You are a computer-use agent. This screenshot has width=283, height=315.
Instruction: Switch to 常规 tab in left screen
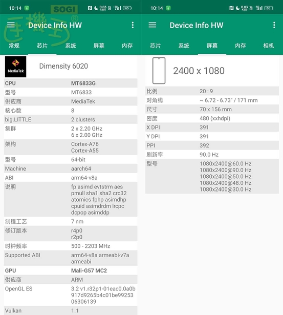pos(14,46)
